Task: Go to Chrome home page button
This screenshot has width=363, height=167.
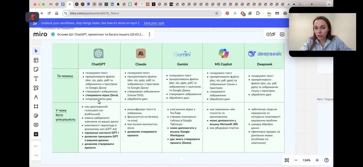Action: pos(57,13)
